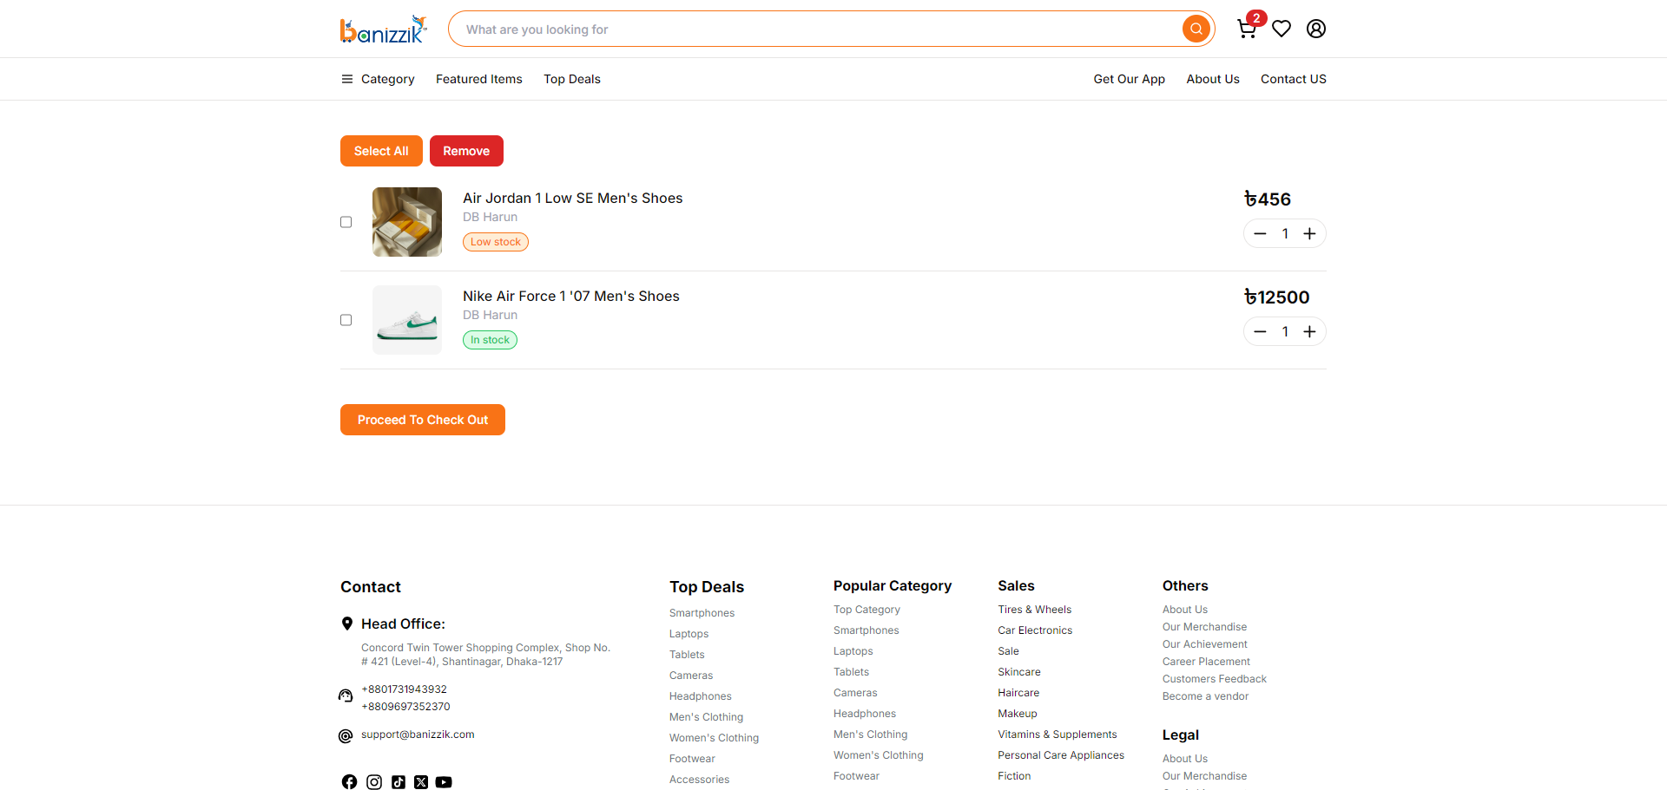Open Tires & Wheels sales link
Viewport: 1667px width, 790px height.
click(1034, 610)
